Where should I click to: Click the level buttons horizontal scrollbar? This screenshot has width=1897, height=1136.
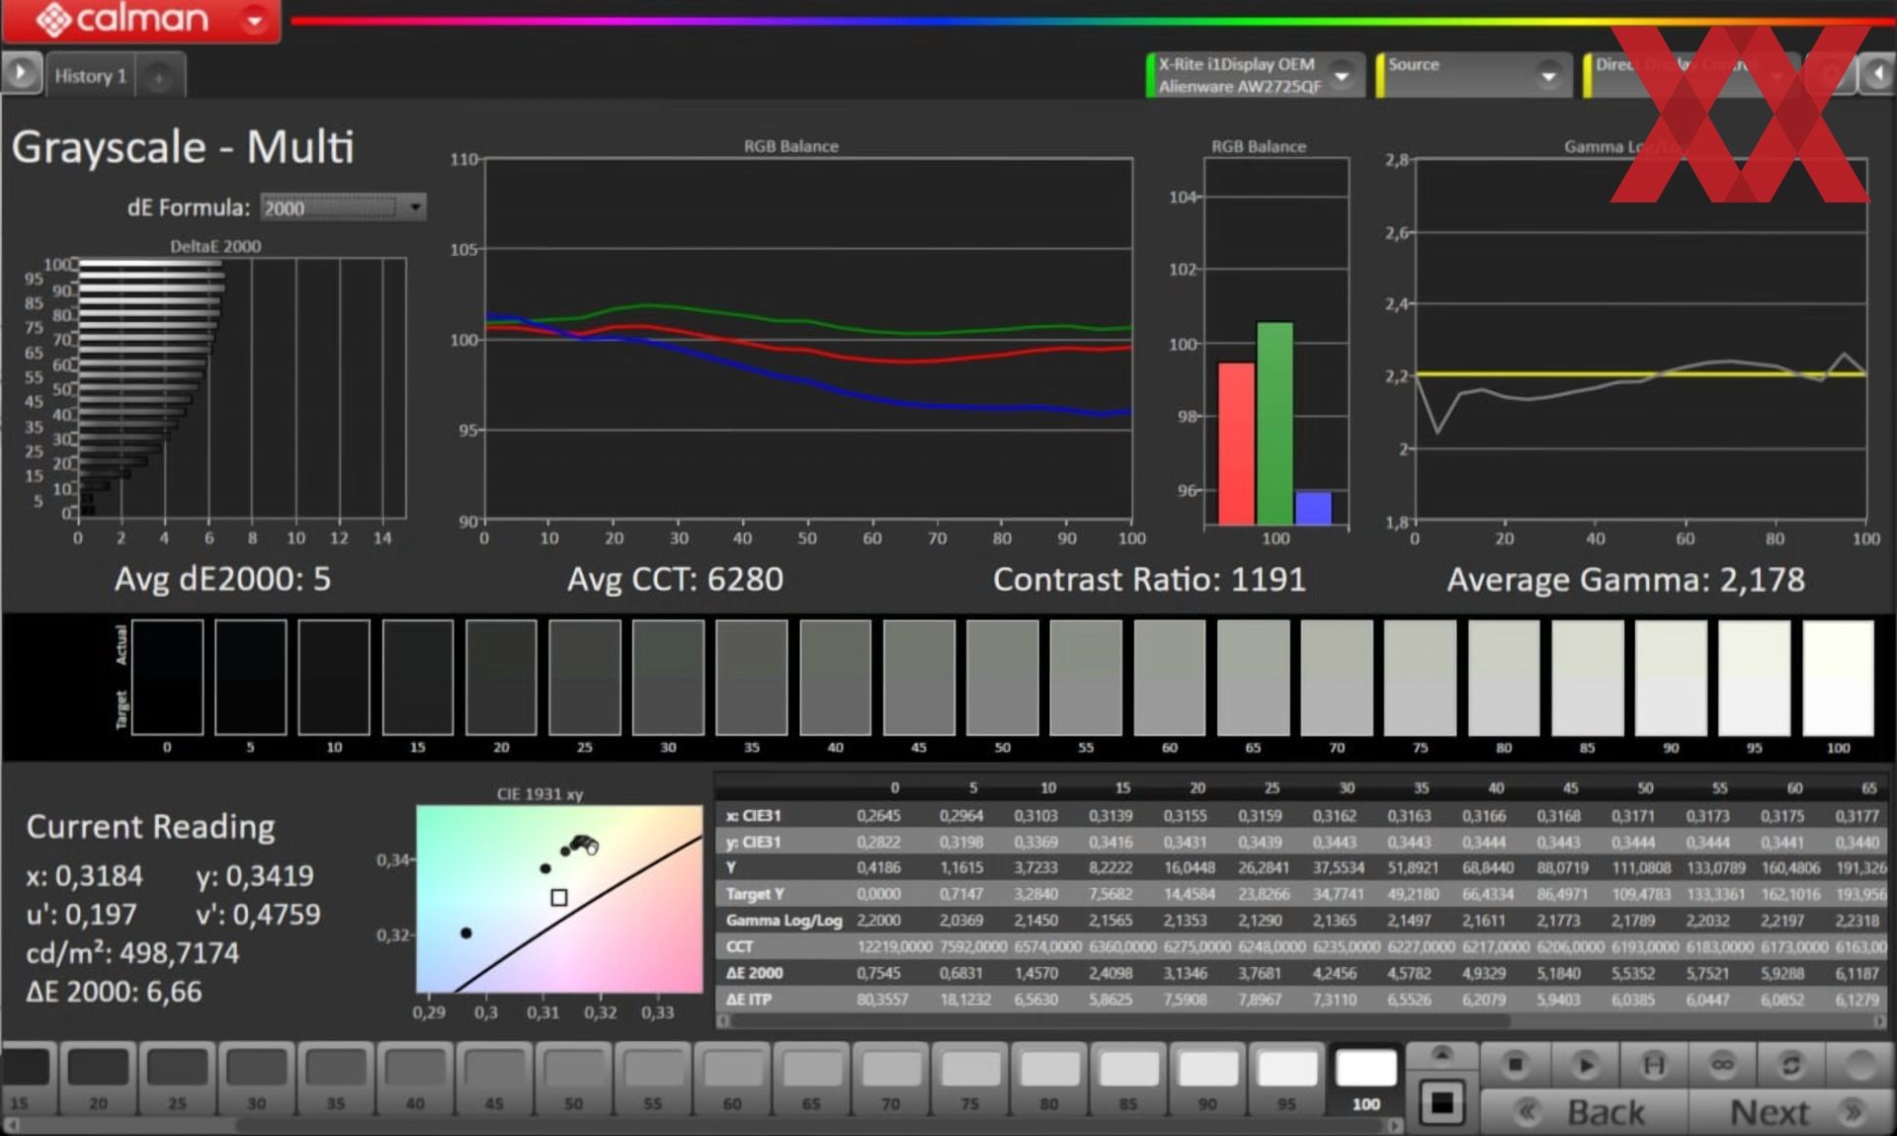click(x=703, y=1125)
